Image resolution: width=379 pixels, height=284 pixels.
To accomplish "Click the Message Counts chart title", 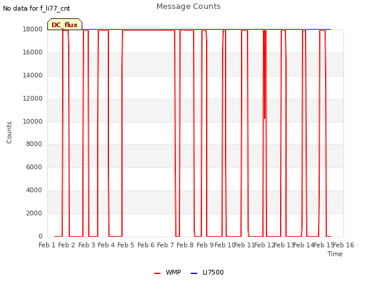I will 188,7.
